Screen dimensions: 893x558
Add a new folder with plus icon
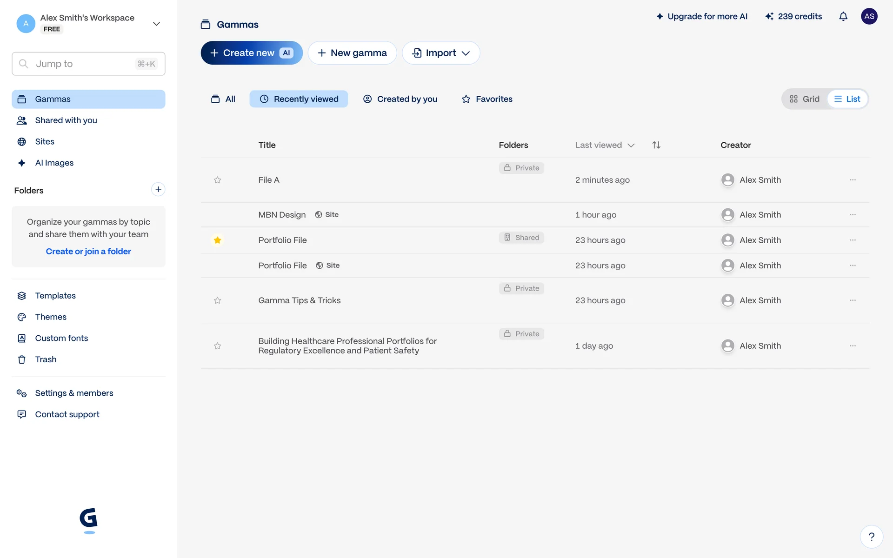click(x=158, y=189)
